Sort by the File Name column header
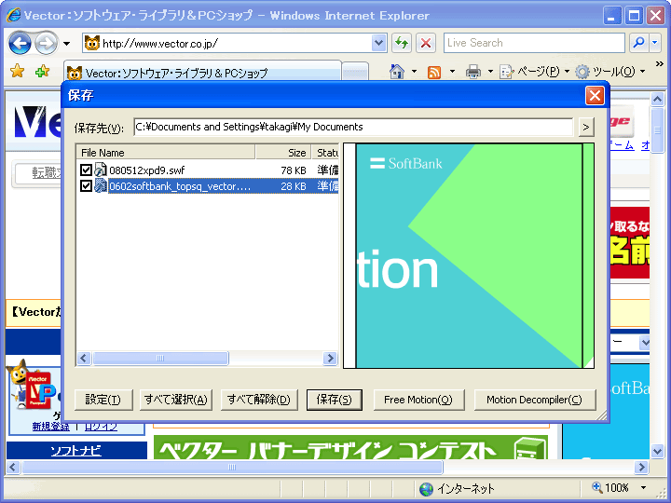The width and height of the screenshot is (671, 503). 166,153
